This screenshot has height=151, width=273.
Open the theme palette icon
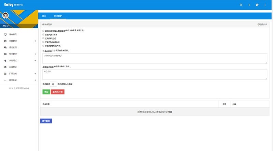tap(257, 5)
